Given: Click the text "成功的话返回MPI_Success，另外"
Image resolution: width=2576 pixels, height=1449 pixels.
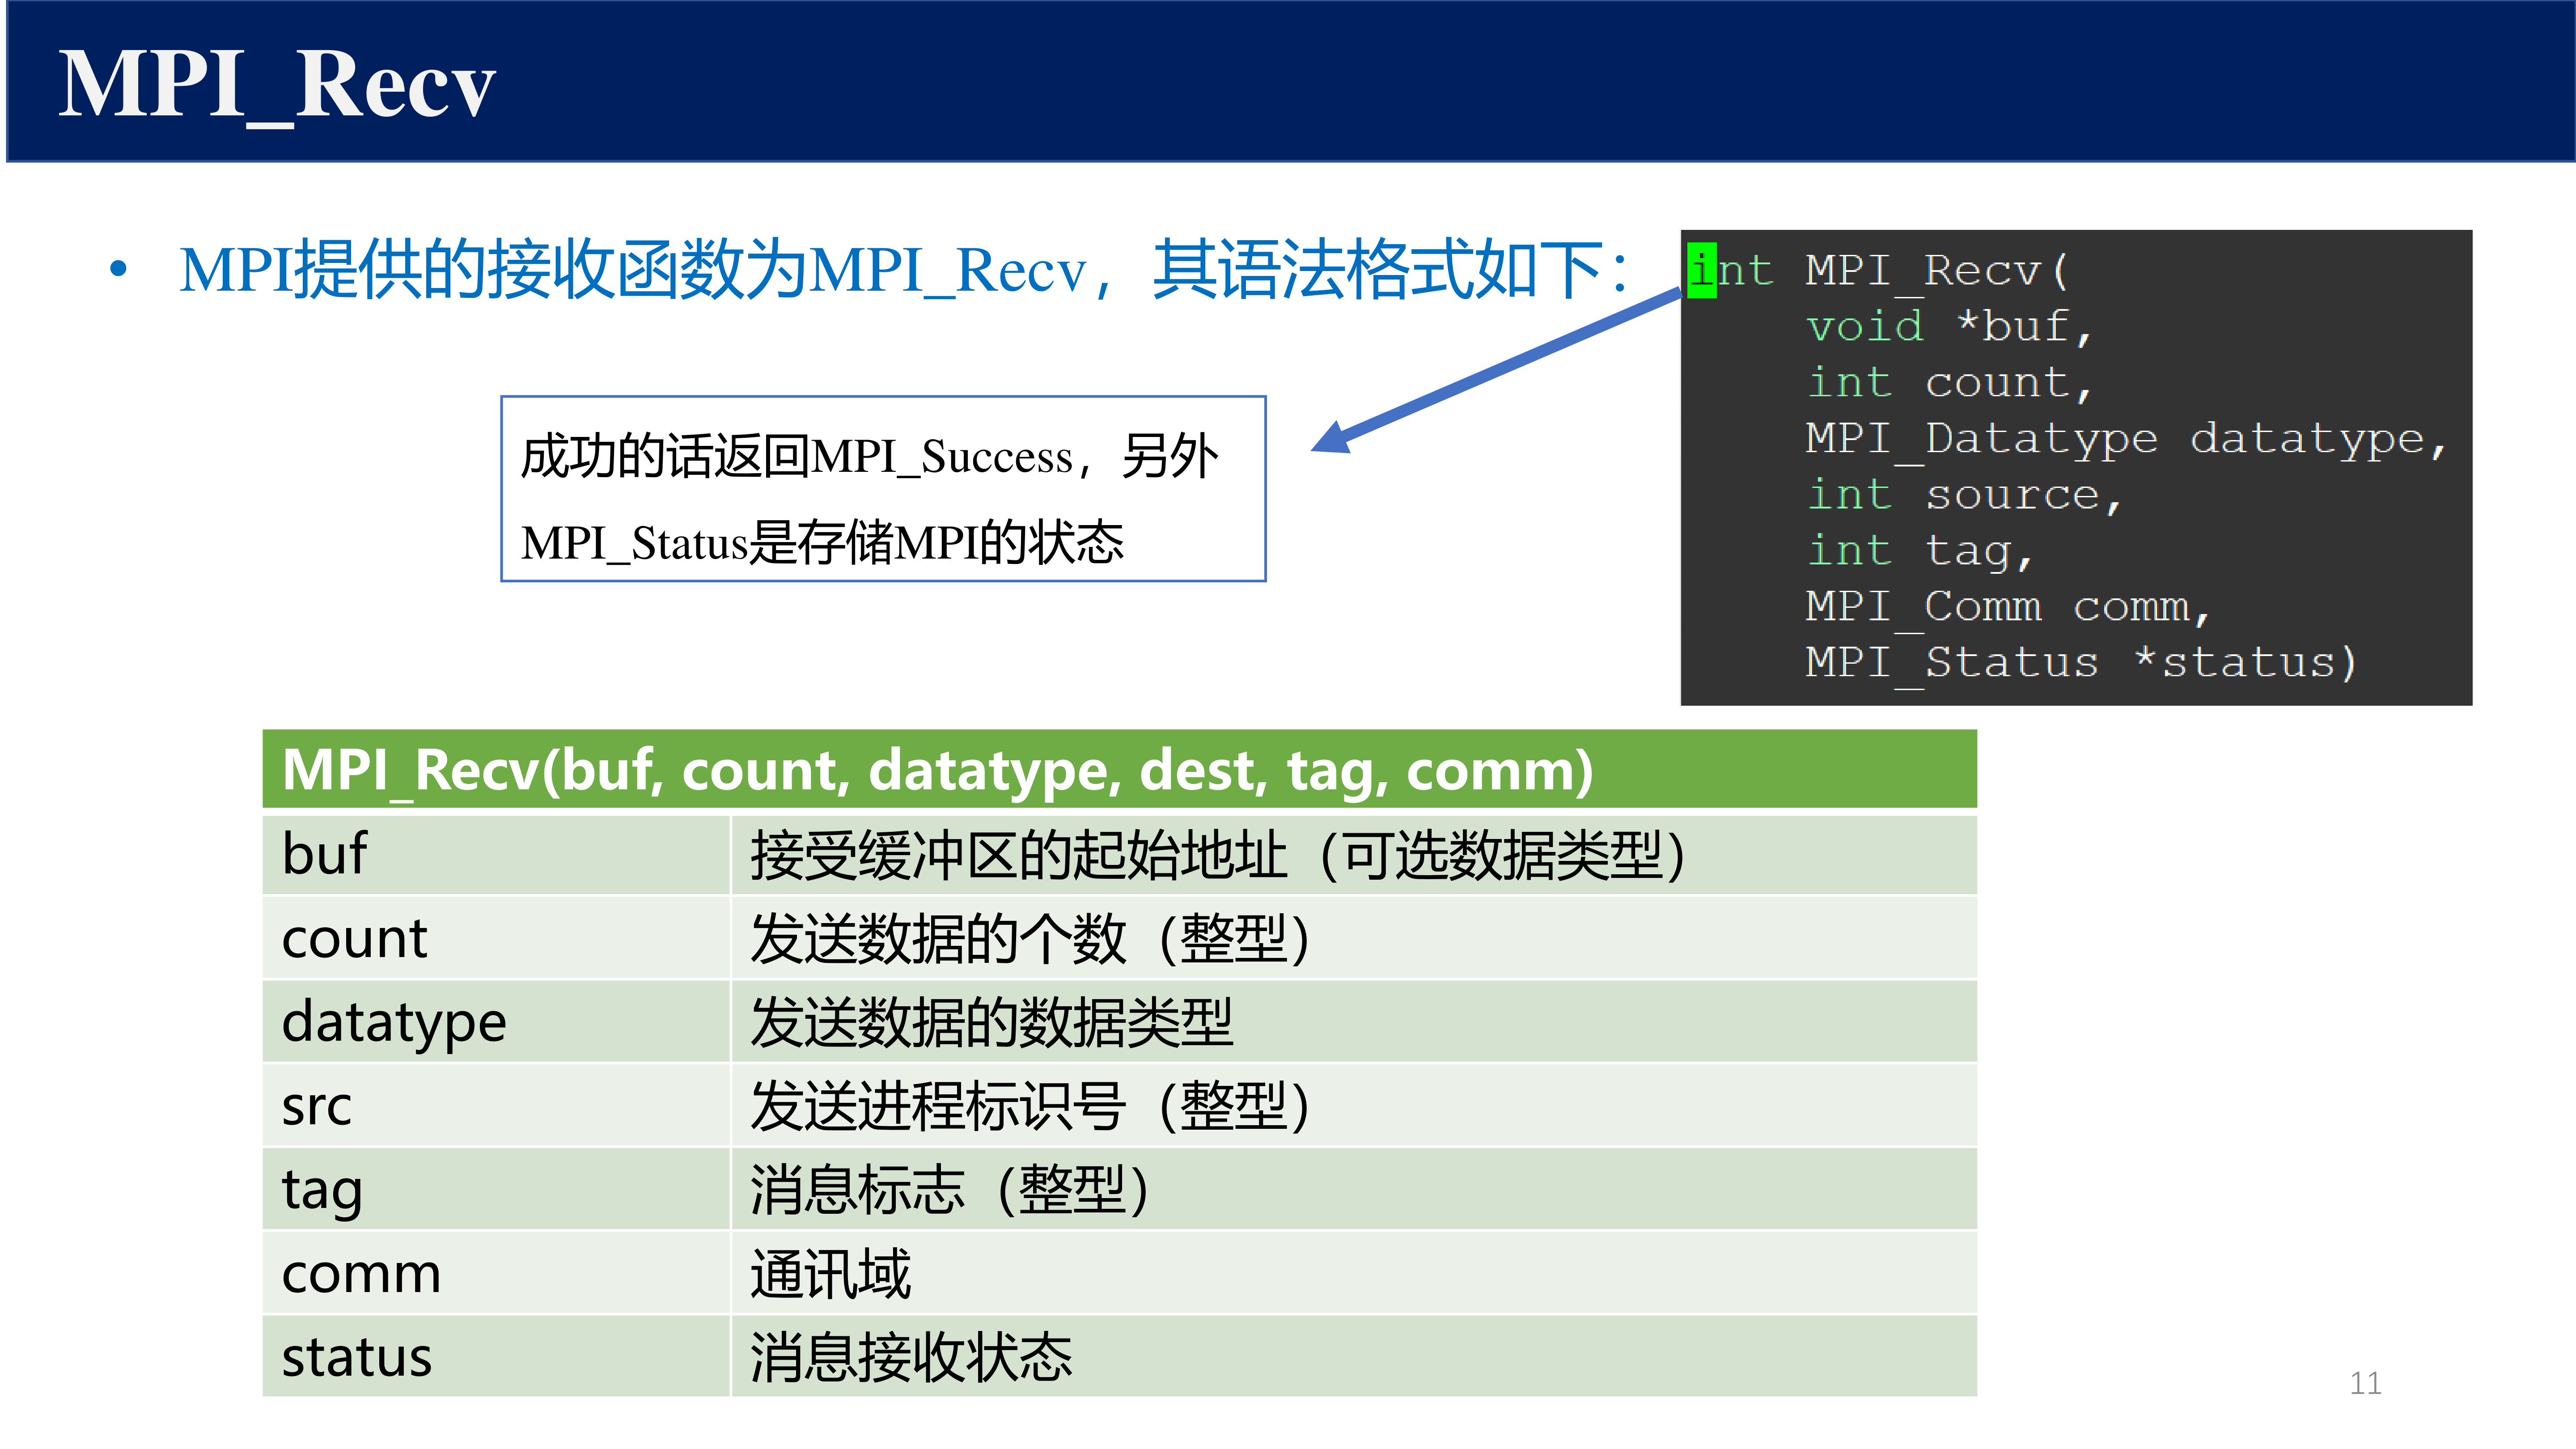Looking at the screenshot, I should point(869,456).
